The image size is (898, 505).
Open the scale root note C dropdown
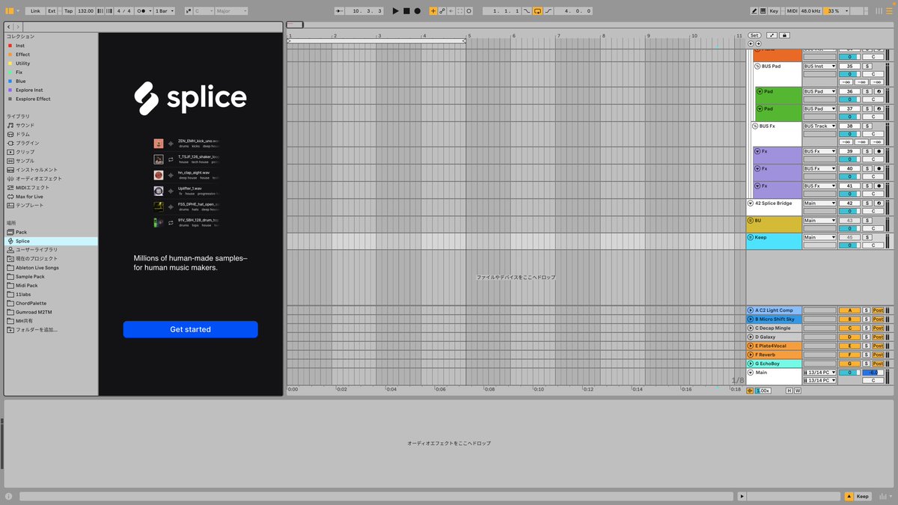click(202, 11)
